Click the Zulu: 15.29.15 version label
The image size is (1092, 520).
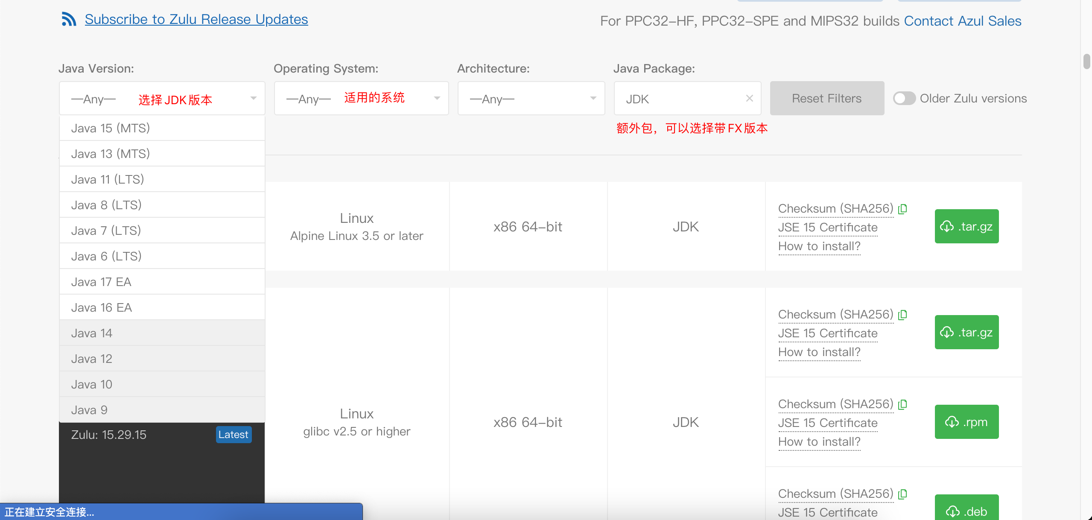point(108,435)
